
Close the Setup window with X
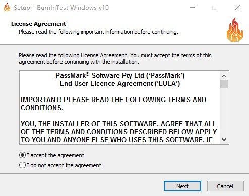click(238, 7)
